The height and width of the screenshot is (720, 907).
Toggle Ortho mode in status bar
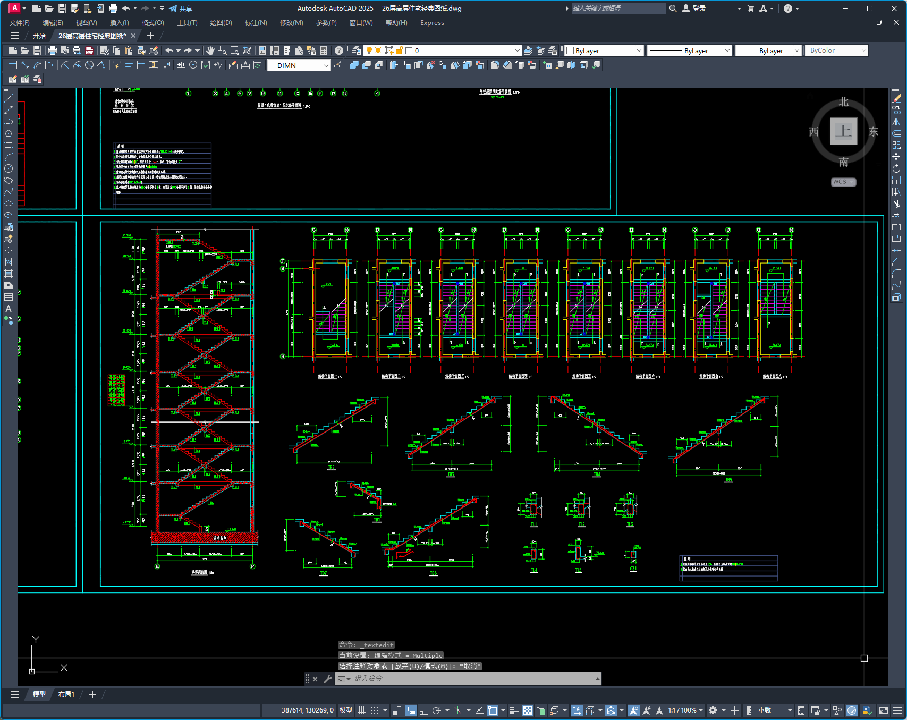point(423,710)
